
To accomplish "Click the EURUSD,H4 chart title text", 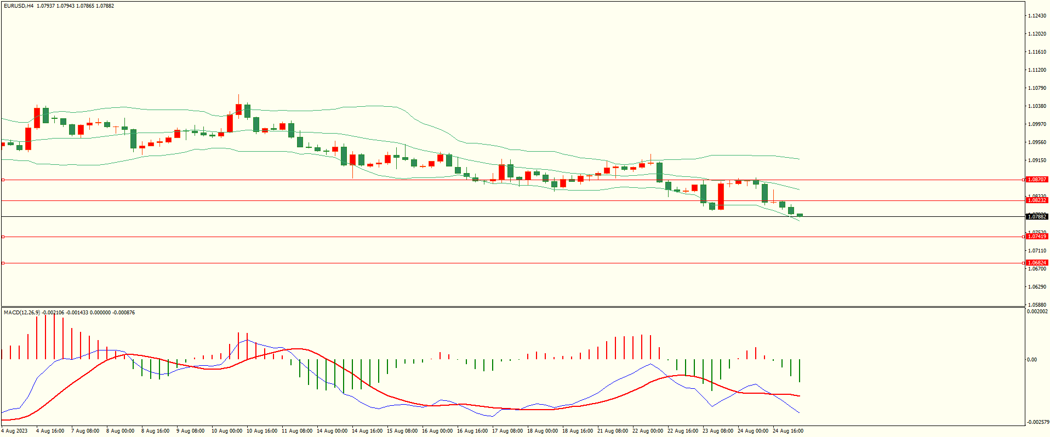I will tap(19, 6).
